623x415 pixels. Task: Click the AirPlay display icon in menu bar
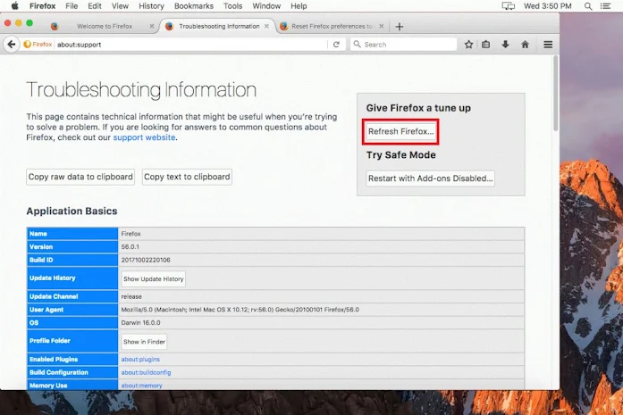pos(509,6)
